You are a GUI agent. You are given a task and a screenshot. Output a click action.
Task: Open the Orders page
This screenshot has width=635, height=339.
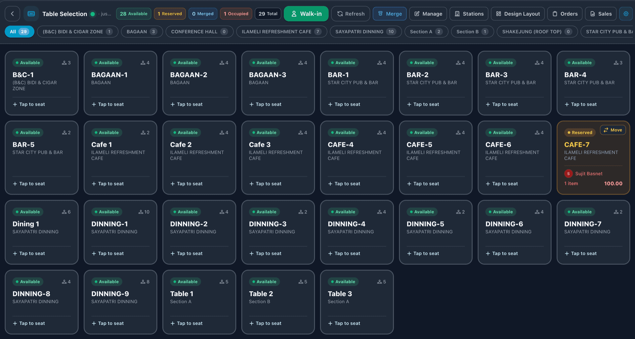pos(565,14)
